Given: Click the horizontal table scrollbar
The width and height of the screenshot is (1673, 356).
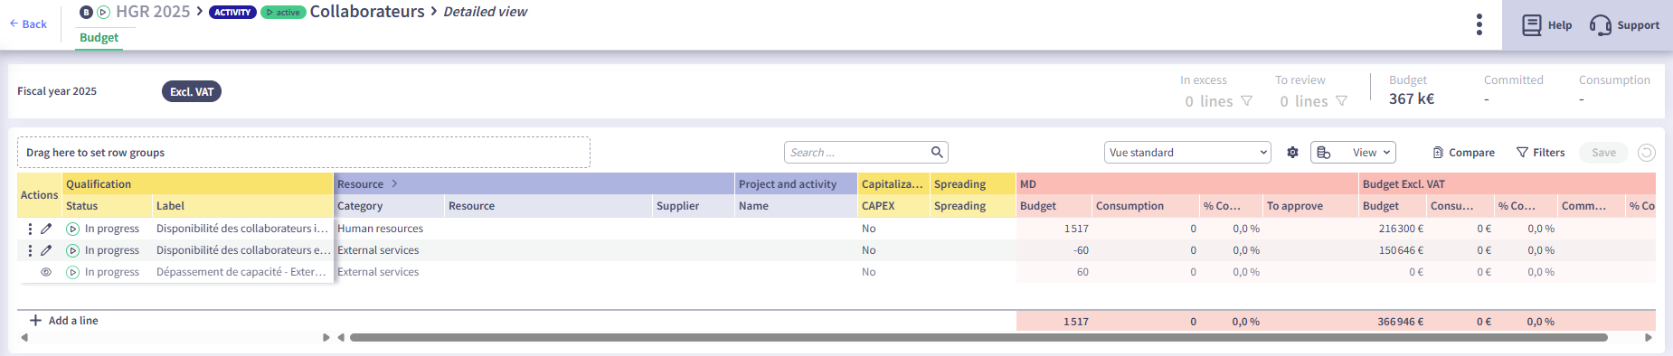Looking at the screenshot, I should click(x=978, y=338).
